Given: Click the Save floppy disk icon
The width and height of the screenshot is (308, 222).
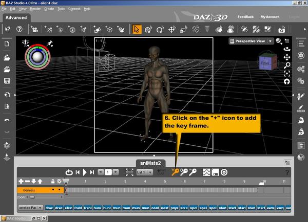Looking at the screenshot, I should 7,81.
